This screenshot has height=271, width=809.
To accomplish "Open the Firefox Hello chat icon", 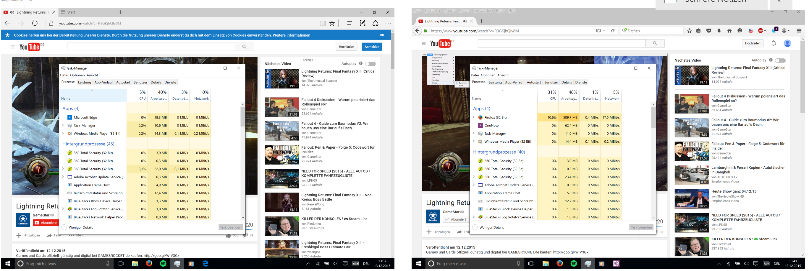I will (x=740, y=31).
